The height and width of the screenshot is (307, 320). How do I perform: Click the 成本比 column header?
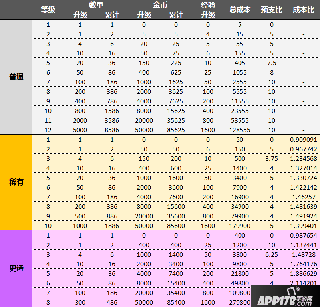coord(304,10)
